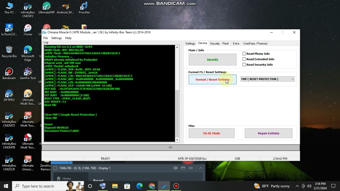Viewport: 340px width, 191px height.
Task: Open the notification center icon
Action: tap(333, 186)
